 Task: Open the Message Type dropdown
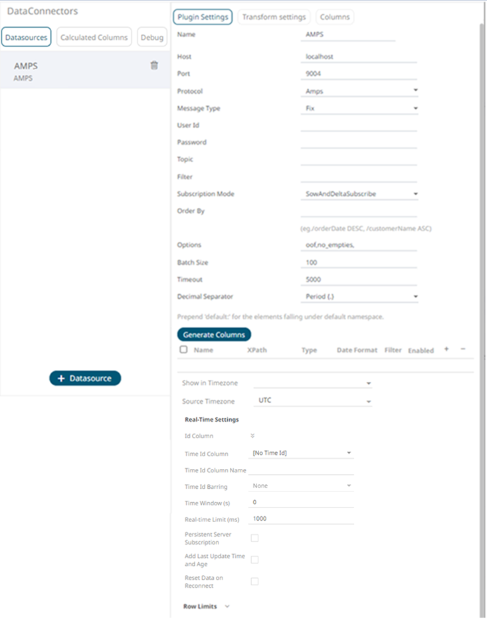click(359, 108)
